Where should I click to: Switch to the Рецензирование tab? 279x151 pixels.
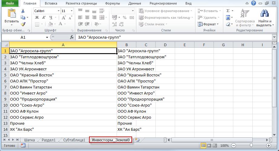[x=163, y=3]
